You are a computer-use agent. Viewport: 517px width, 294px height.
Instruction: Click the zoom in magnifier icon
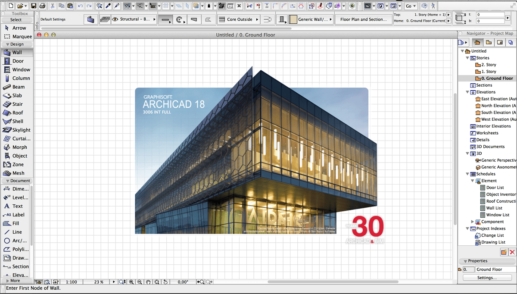pos(131,282)
